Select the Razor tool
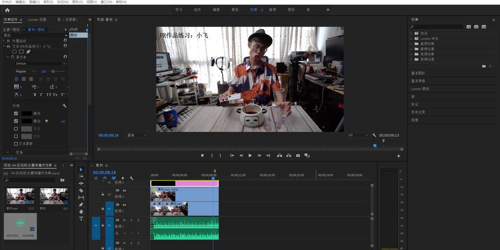The image size is (500, 250). pyautogui.click(x=81, y=190)
